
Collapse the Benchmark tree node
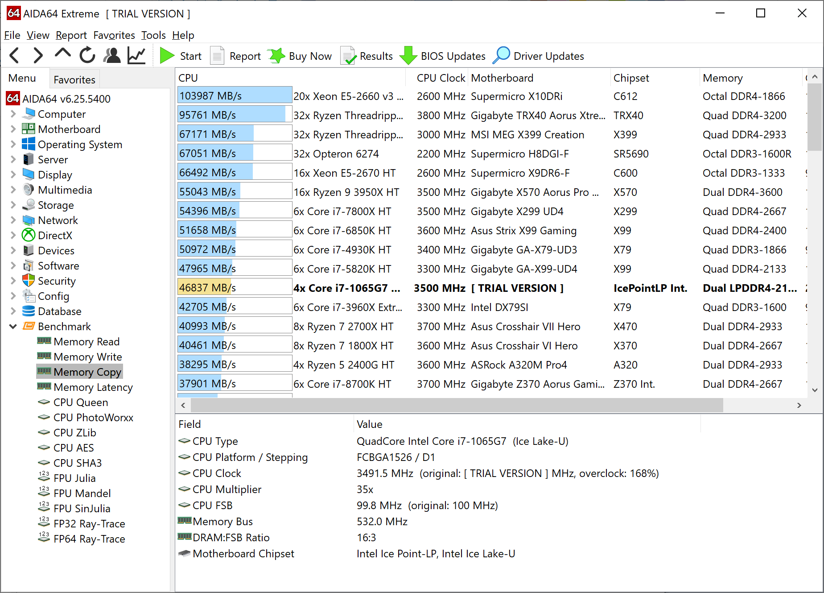click(13, 327)
